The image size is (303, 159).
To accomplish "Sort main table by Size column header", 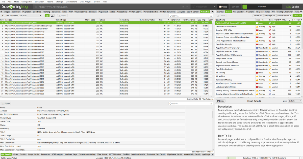I will (164, 20).
